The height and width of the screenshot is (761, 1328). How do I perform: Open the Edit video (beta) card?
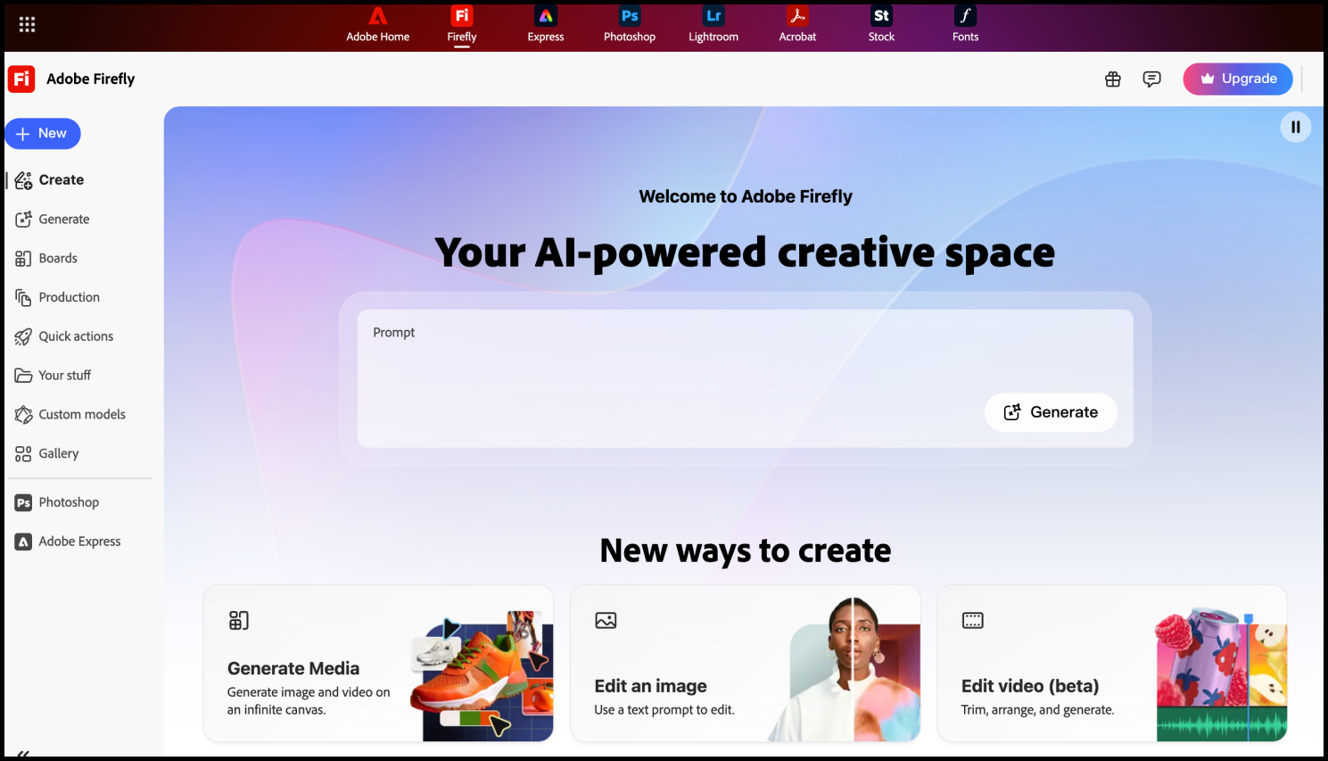1112,664
